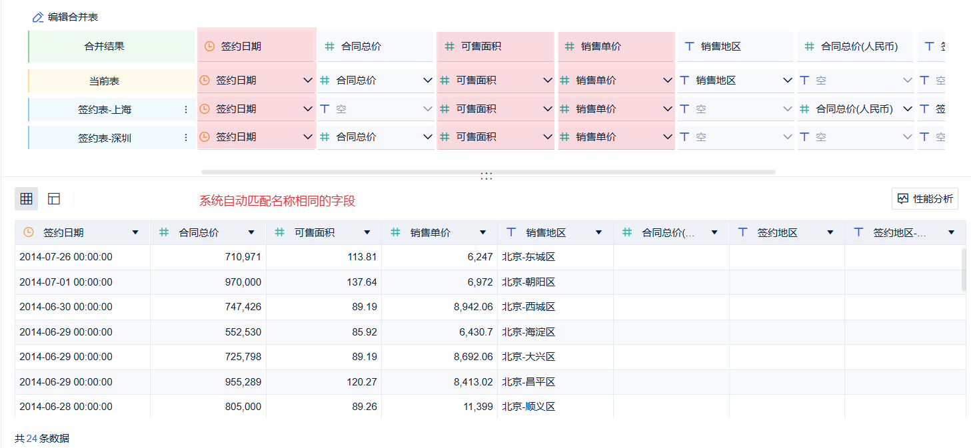Click the panel divider drag handle dots
971x448 pixels.
coord(486,176)
